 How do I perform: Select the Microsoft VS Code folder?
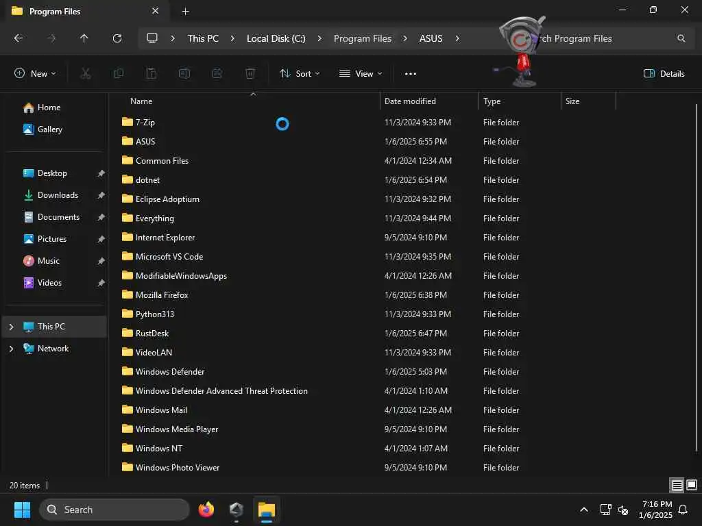tap(162, 257)
